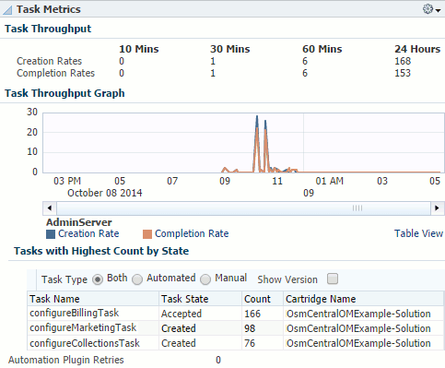The image size is (445, 368).
Task: Click the tallest peak in the throughput graph
Action: point(257,117)
